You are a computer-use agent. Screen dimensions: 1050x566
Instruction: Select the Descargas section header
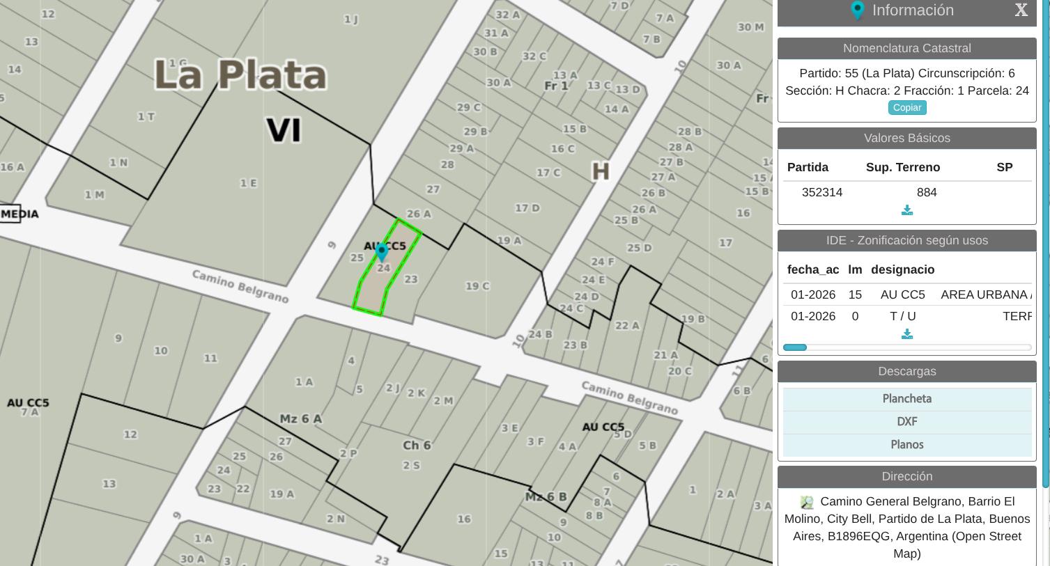click(x=907, y=372)
